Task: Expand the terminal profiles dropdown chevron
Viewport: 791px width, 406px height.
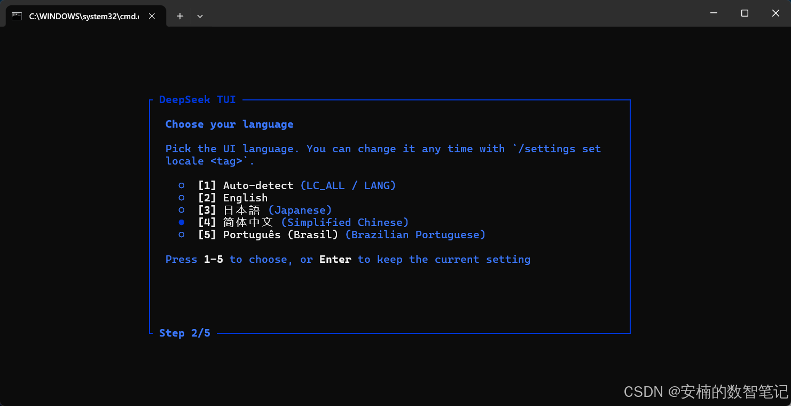Action: click(x=200, y=16)
